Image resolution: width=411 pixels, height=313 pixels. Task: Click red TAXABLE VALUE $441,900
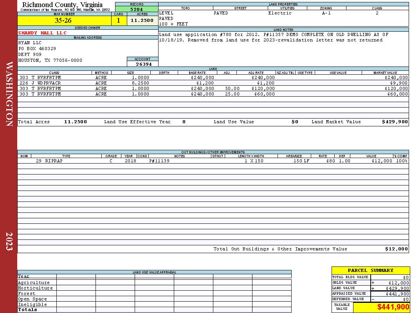tap(393, 307)
